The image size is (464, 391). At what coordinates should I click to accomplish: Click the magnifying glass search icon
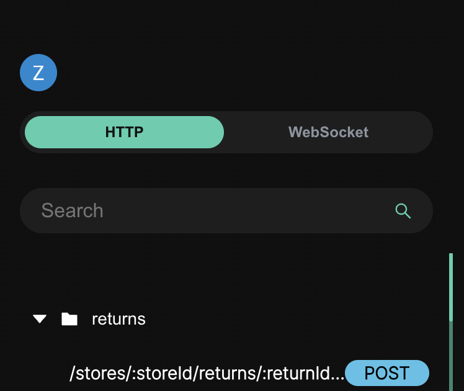pos(403,211)
